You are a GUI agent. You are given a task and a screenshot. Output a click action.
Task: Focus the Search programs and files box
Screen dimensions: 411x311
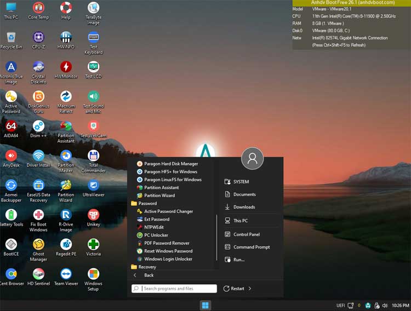[x=174, y=289]
